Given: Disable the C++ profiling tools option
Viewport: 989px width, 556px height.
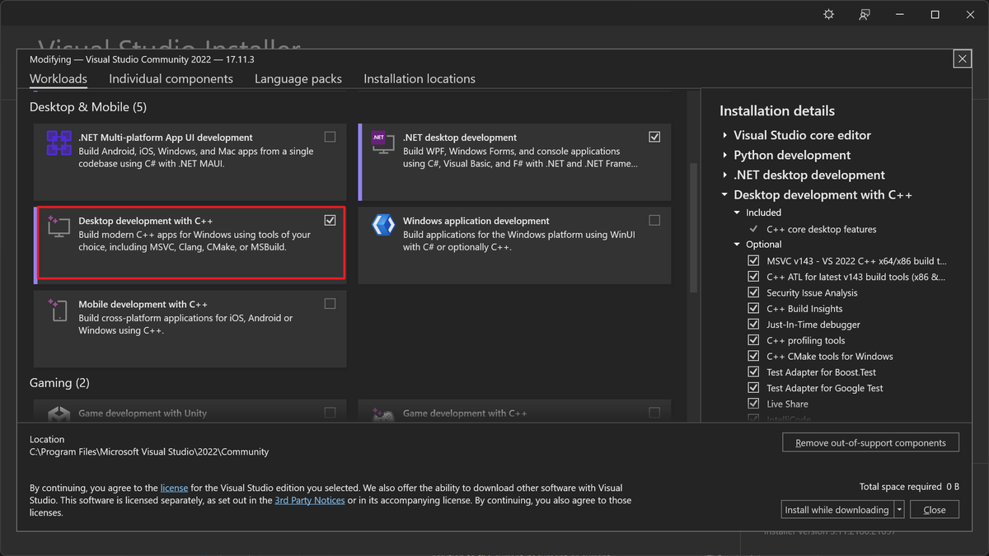Looking at the screenshot, I should (753, 339).
